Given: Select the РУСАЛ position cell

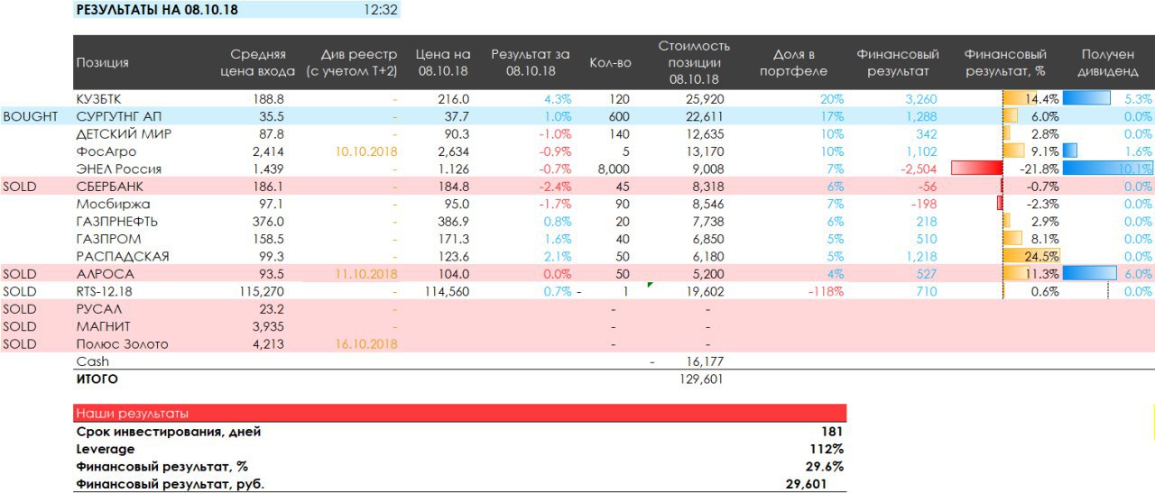Looking at the screenshot, I should (98, 309).
